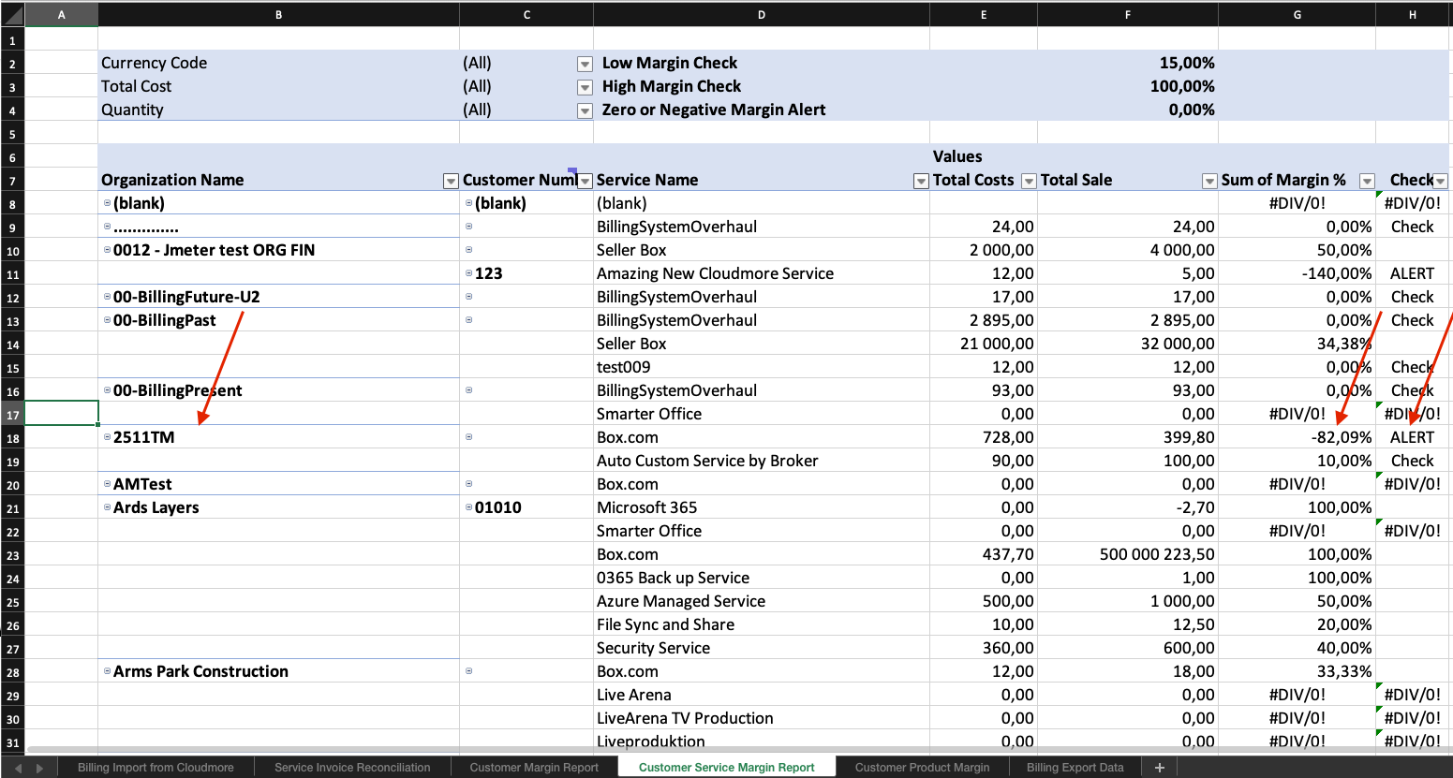Switch to the Billing Export Data tab
Screen dimensions: 1453x778
tap(1075, 768)
